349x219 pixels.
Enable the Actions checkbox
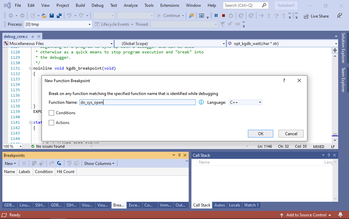[51, 123]
